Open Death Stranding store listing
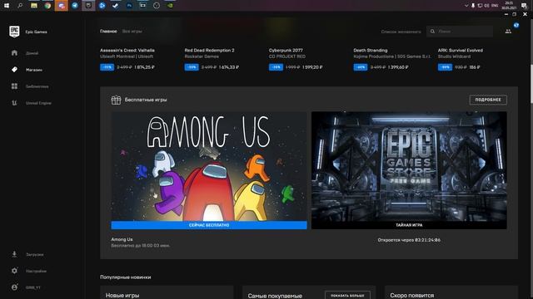This screenshot has height=299, width=533. coord(370,50)
